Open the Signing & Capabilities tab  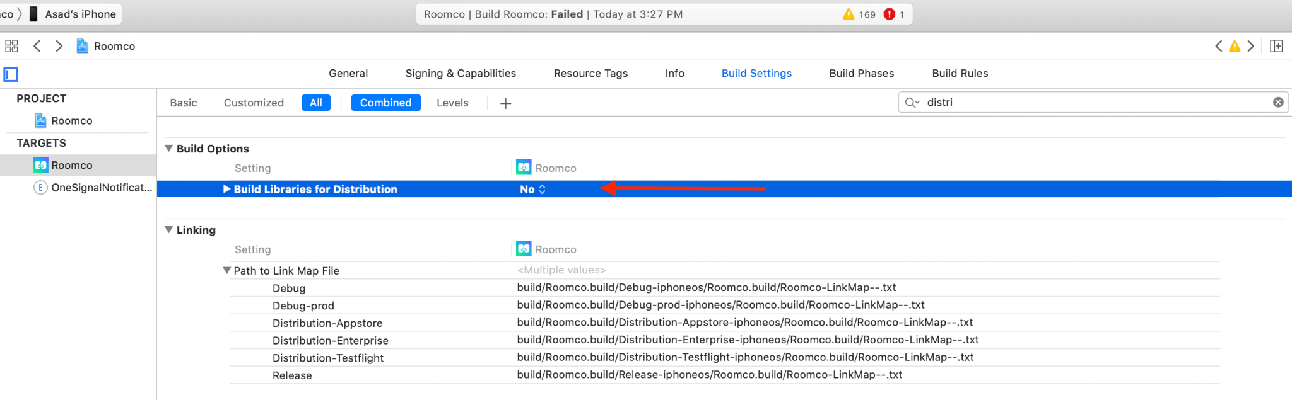point(461,73)
